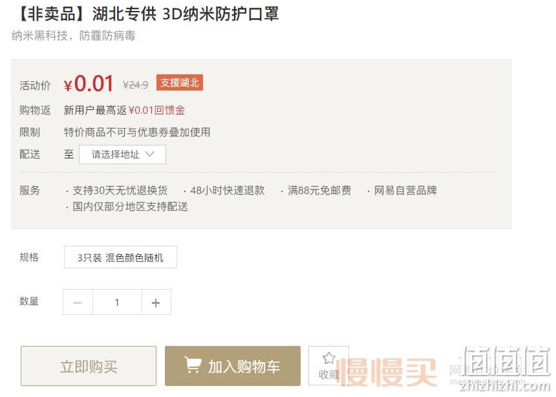Expand the address selector chevron arrow
Viewport: 556px width, 397px height.
pos(149,154)
